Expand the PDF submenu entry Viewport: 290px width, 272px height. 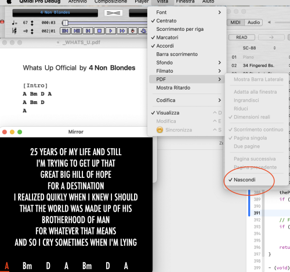187,79
